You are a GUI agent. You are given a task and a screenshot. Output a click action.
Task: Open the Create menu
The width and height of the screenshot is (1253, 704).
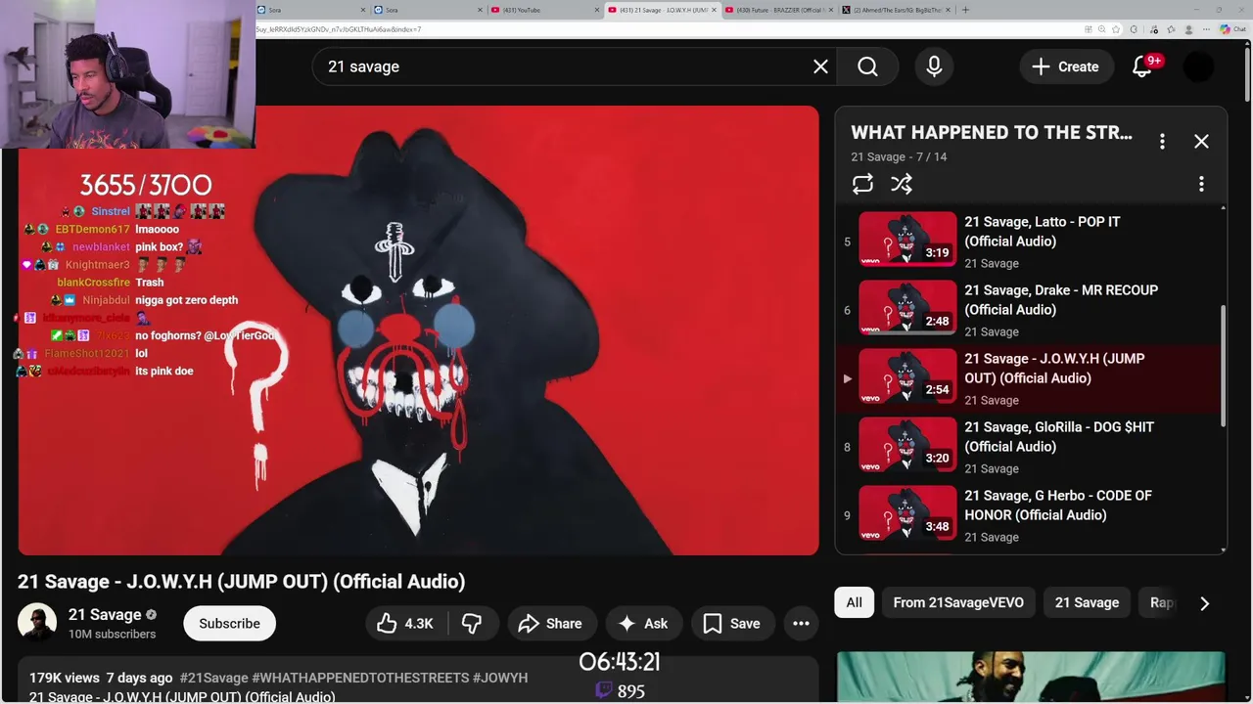1065,66
